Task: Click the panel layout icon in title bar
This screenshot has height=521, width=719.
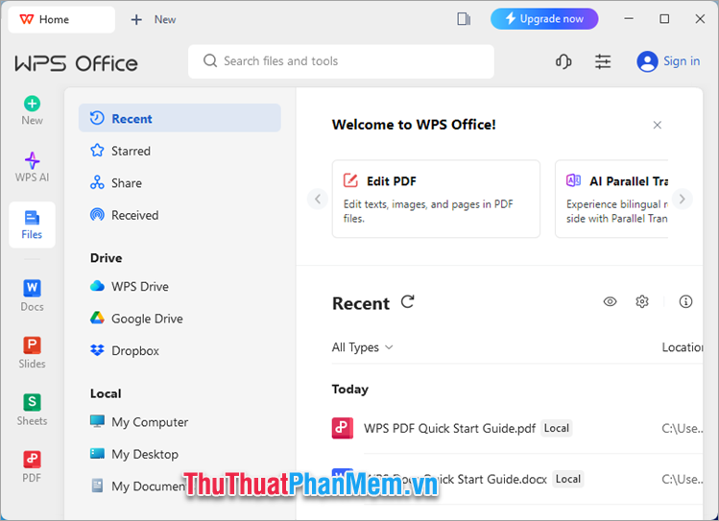Action: [464, 19]
